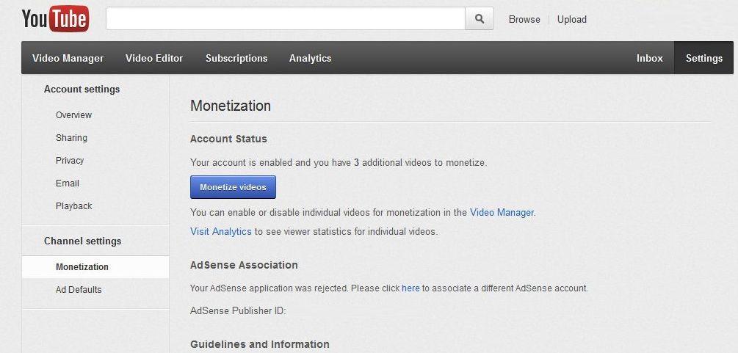
Task: Open Privacy settings in sidebar
Action: [70, 160]
